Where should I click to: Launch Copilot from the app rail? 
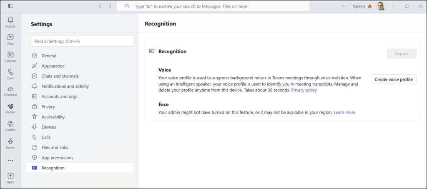click(x=10, y=126)
